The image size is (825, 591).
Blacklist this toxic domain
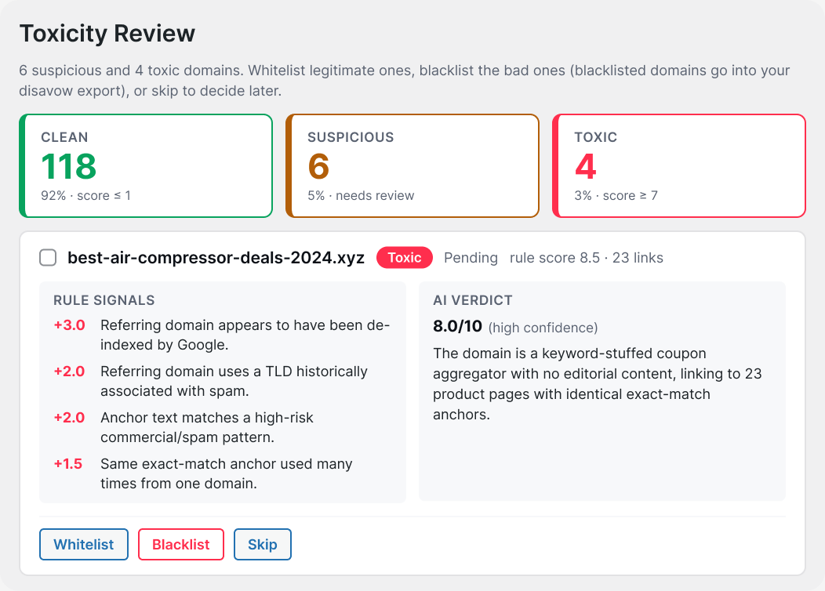point(181,544)
